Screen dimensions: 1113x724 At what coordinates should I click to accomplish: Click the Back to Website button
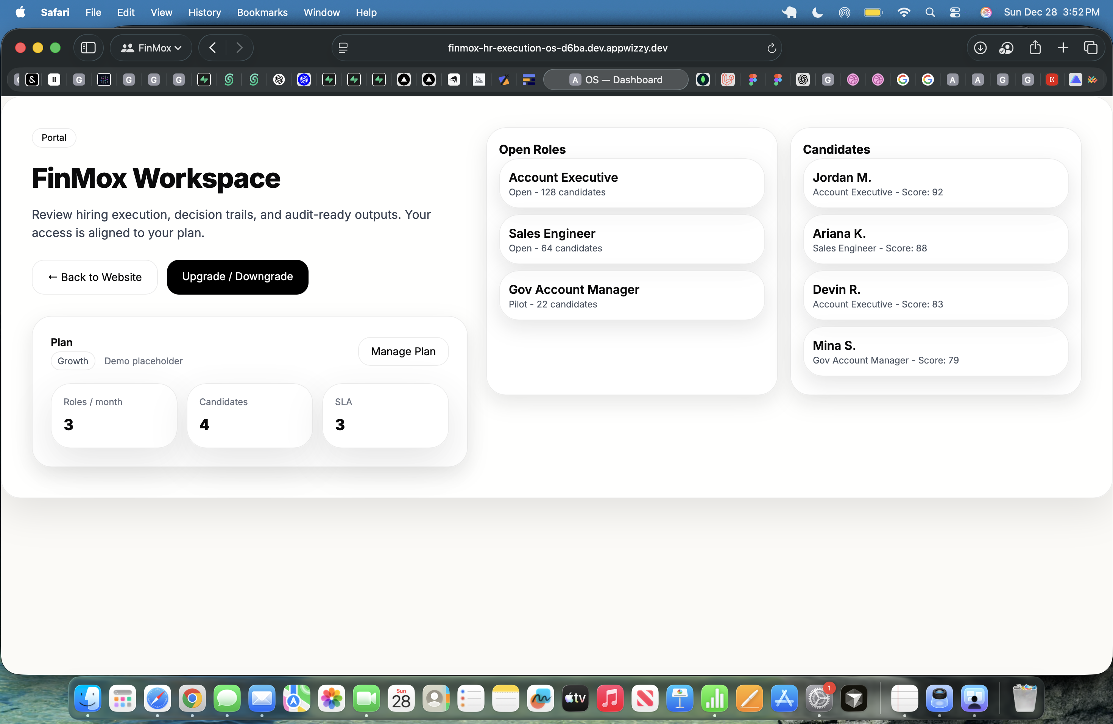point(95,277)
